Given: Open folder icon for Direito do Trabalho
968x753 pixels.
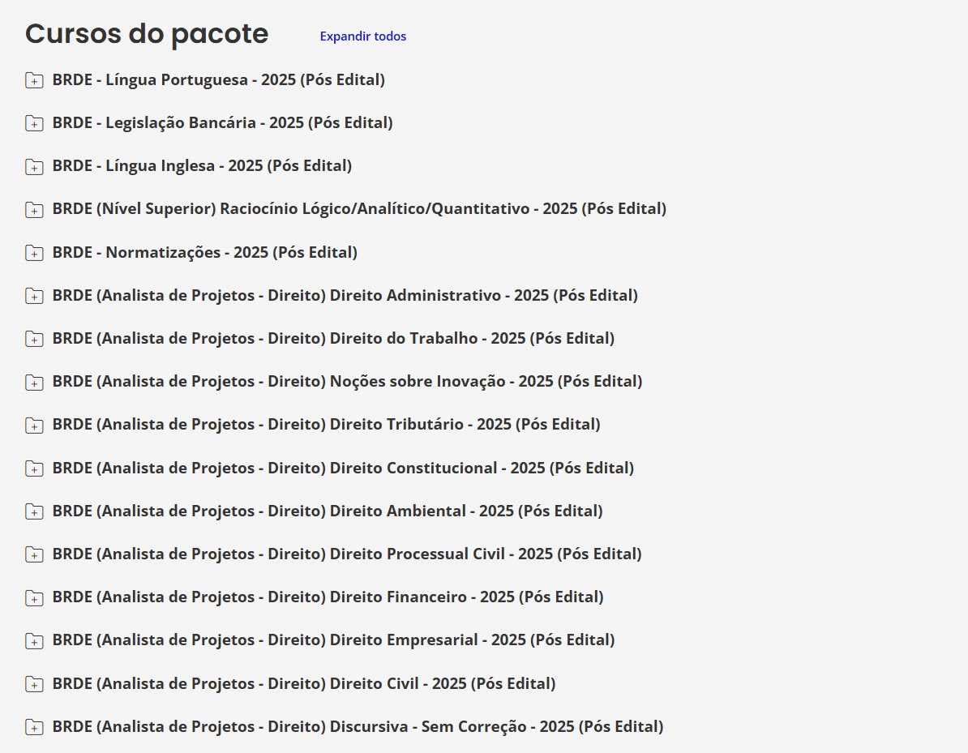Looking at the screenshot, I should (x=34, y=339).
